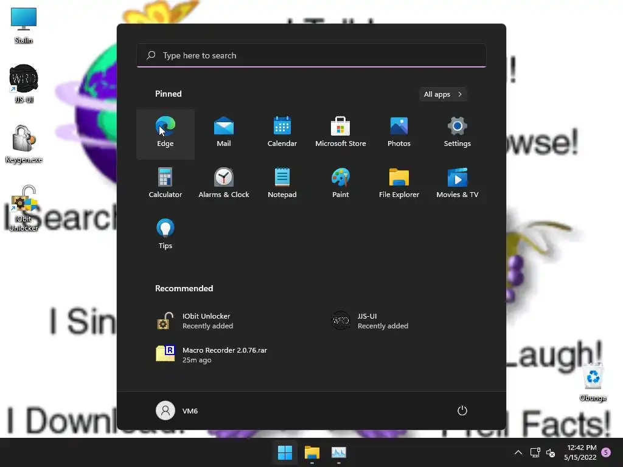Expand the All apps list
This screenshot has height=467, width=623.
(443, 94)
